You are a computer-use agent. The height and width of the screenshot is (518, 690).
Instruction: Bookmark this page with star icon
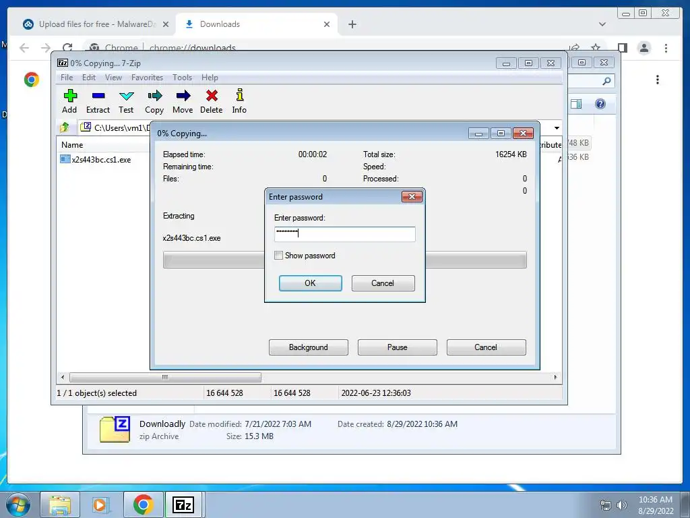click(x=596, y=48)
